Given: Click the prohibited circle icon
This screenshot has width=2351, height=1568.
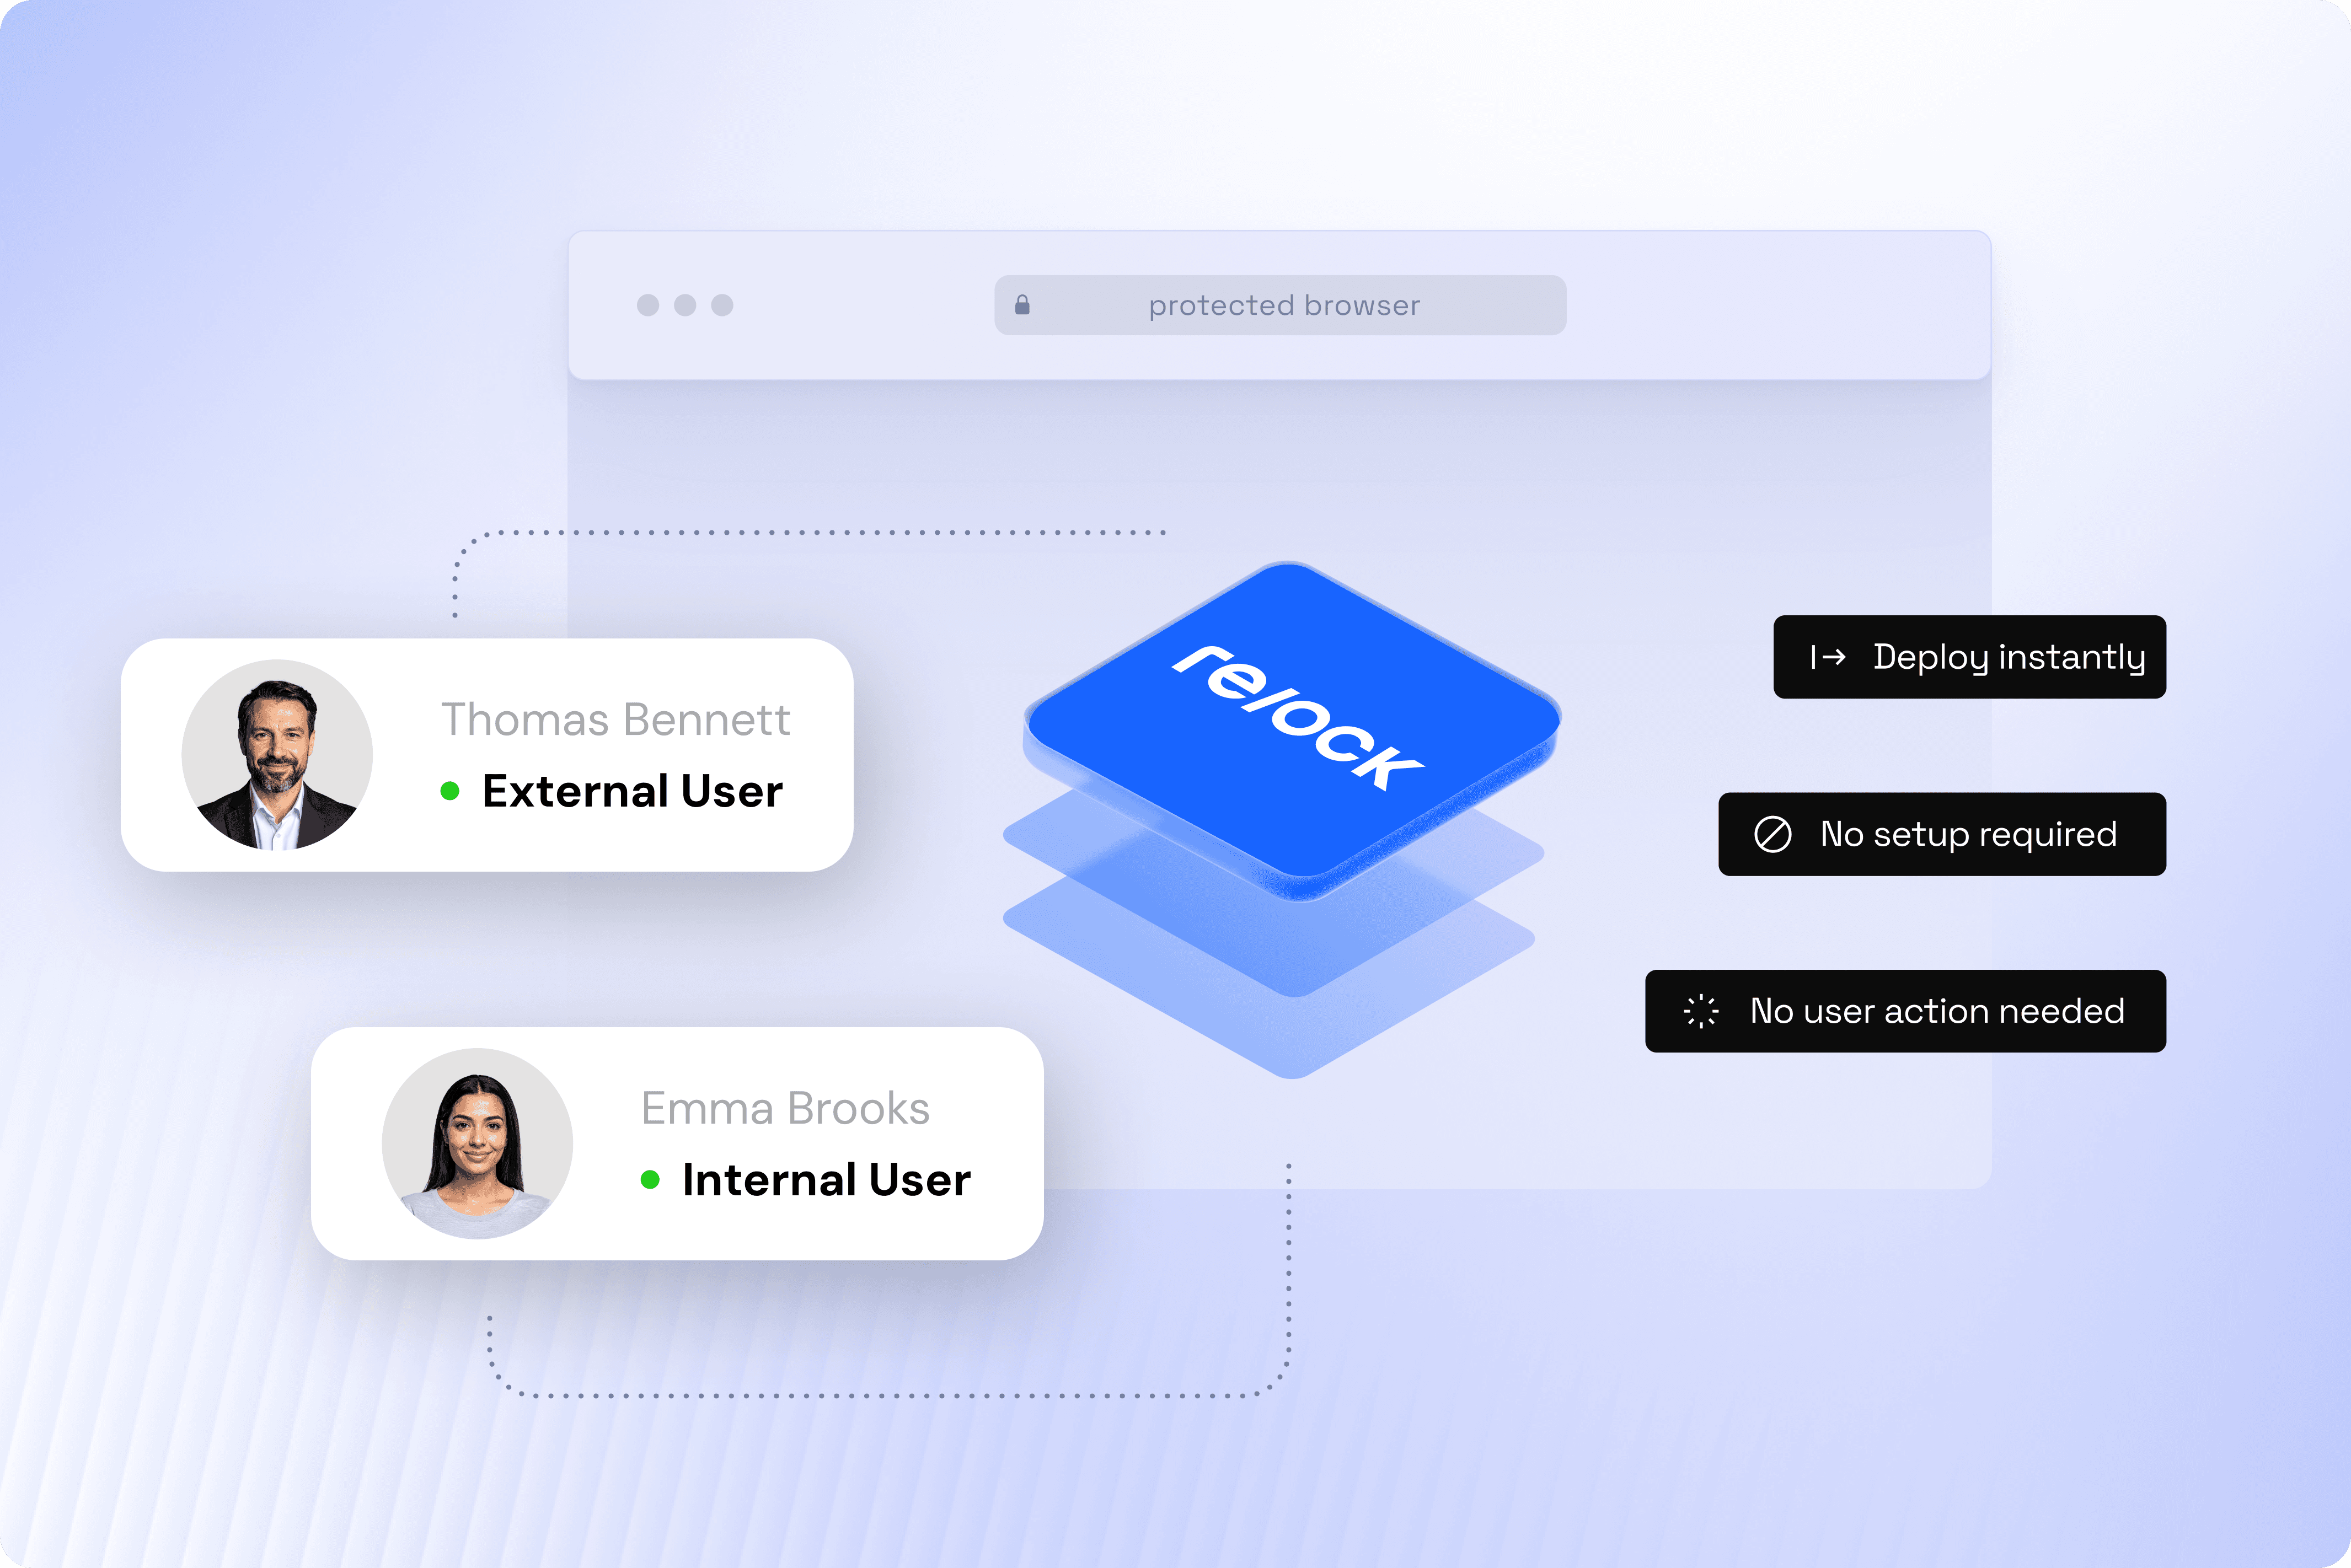Looking at the screenshot, I should 1772,834.
